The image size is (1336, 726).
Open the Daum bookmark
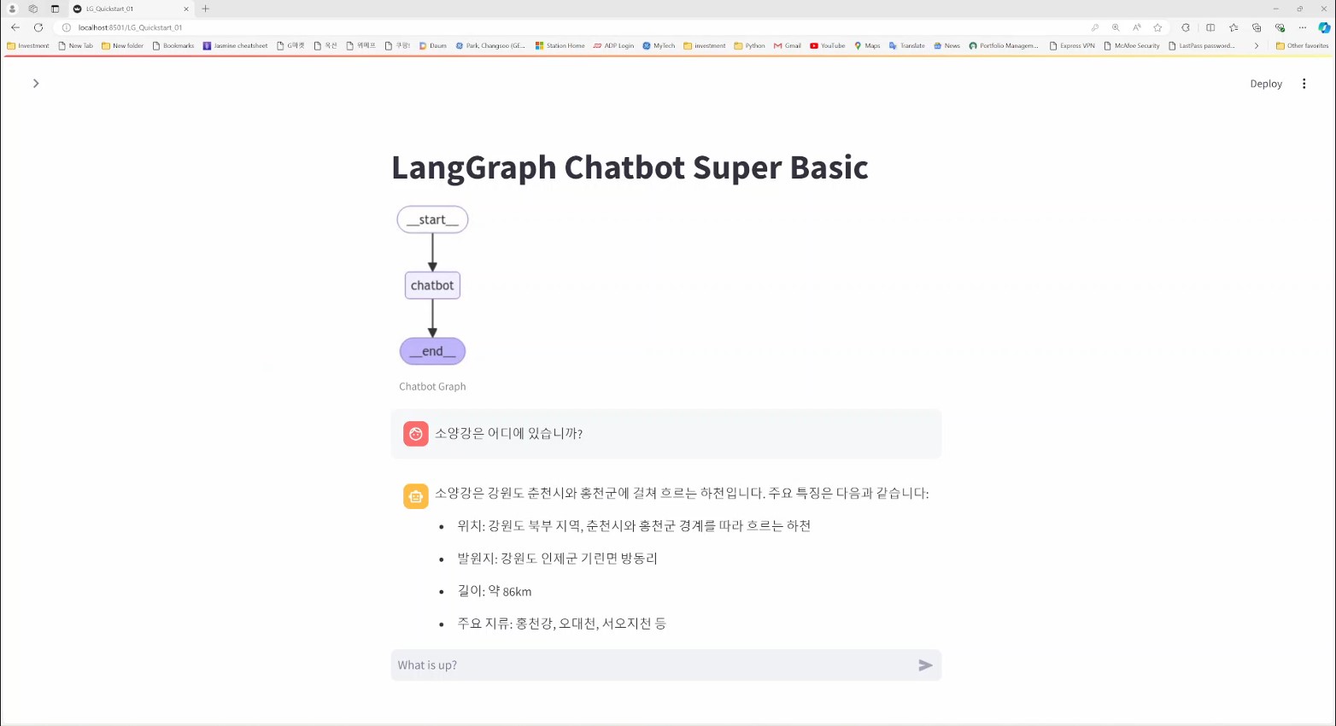tap(433, 46)
